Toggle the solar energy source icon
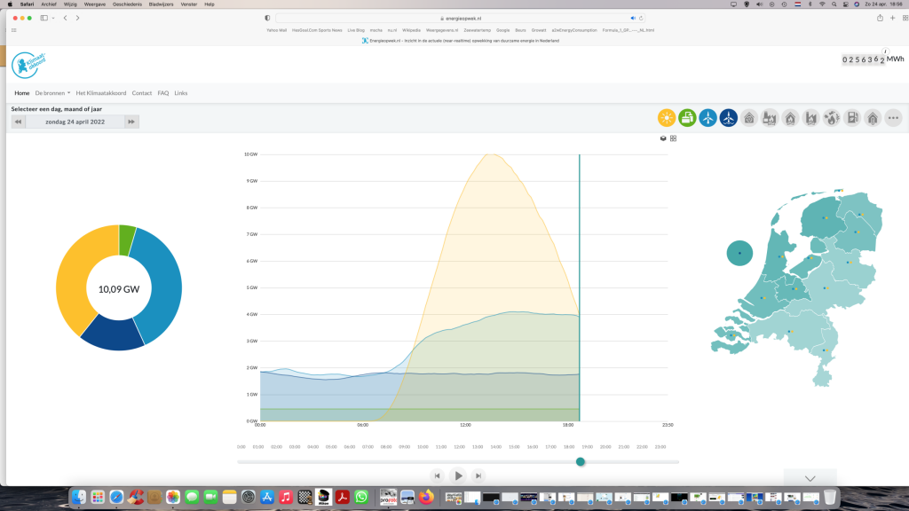Viewport: 909px width, 511px height. (x=667, y=118)
